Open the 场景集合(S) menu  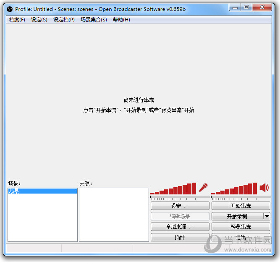click(94, 20)
